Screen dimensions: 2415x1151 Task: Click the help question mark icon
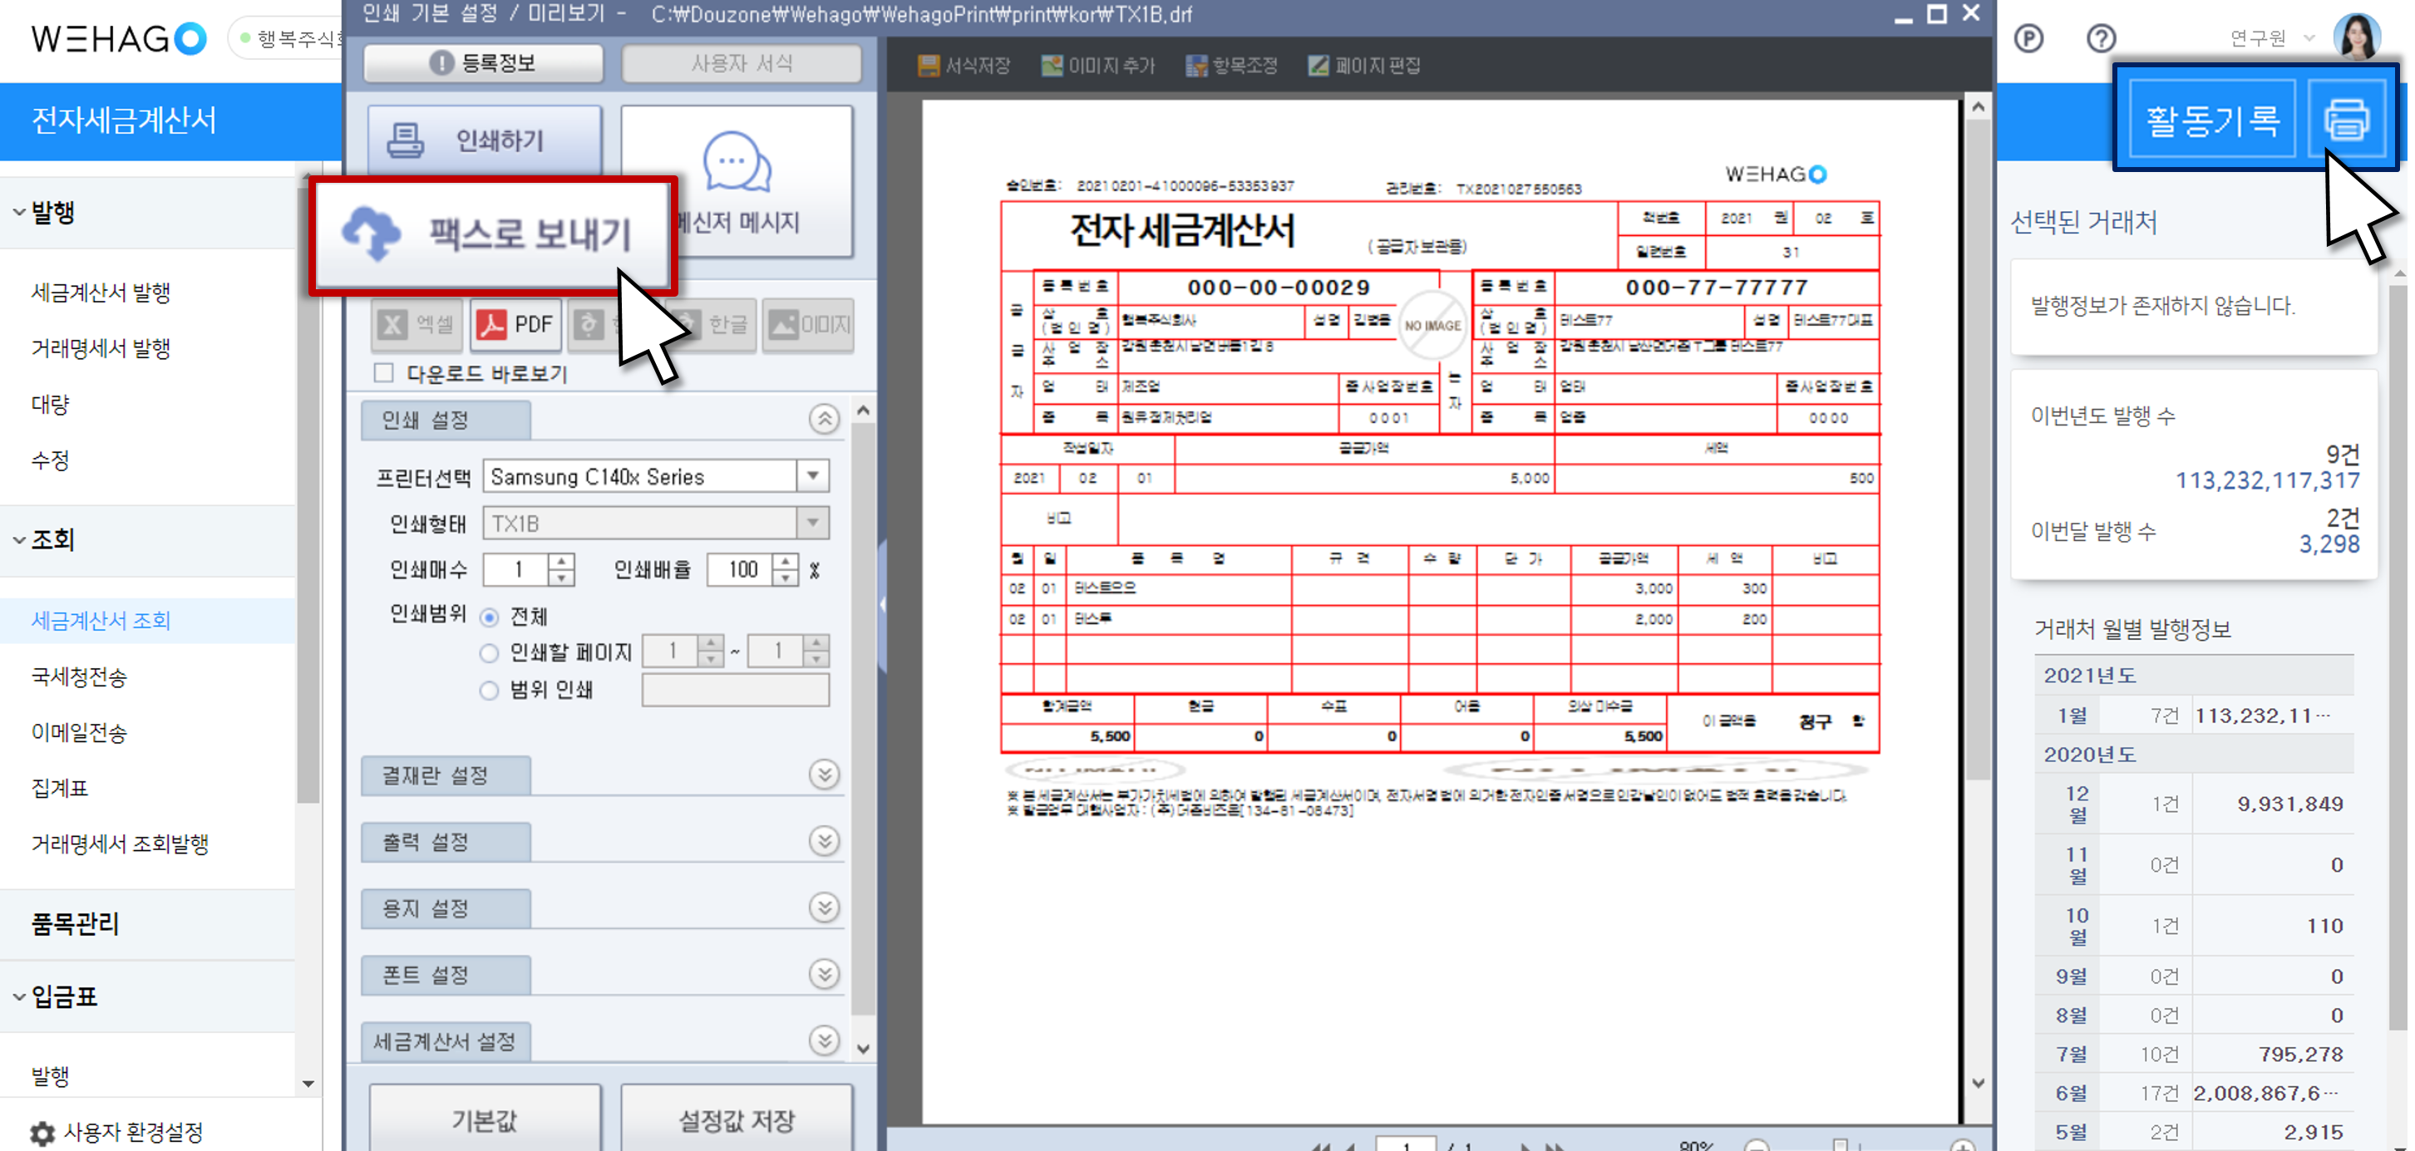(x=2100, y=38)
